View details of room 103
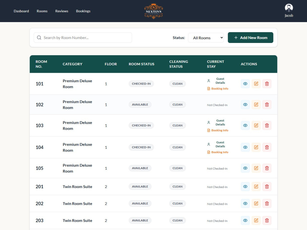307x230 pixels. (x=245, y=125)
